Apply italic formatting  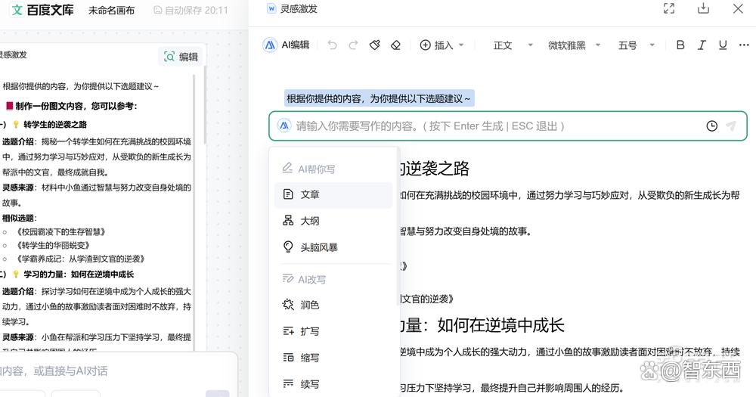[702, 45]
